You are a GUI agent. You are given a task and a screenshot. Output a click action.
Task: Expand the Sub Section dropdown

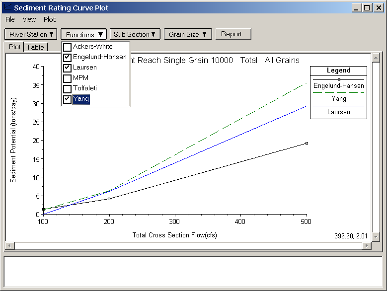(x=135, y=34)
